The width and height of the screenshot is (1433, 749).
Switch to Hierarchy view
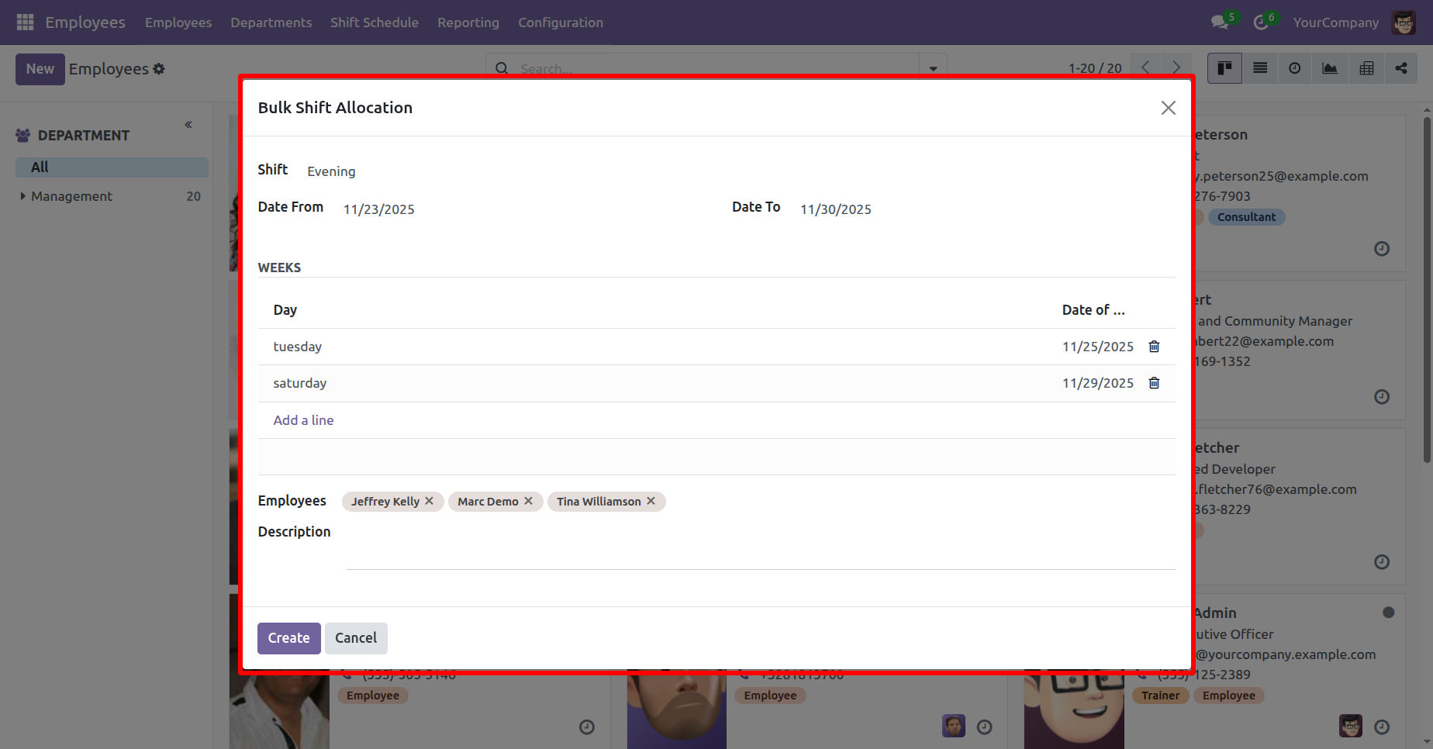tap(1401, 68)
